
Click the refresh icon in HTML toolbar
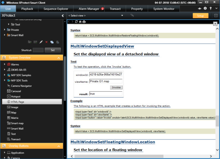point(76,22)
